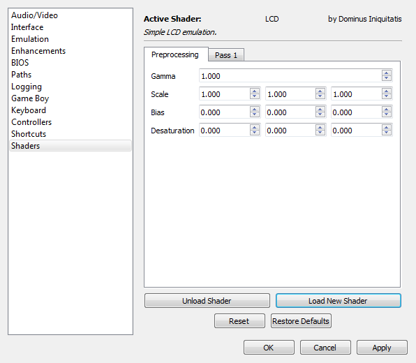Click the 'Simple LCD emulation.' description
The width and height of the screenshot is (416, 363).
click(x=180, y=32)
